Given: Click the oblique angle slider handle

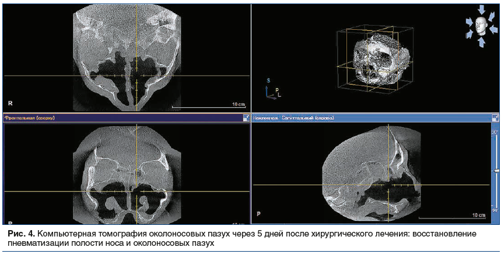Looking at the screenshot, I should point(496,171).
